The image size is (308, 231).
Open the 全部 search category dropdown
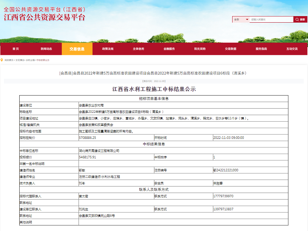pos(241,19)
